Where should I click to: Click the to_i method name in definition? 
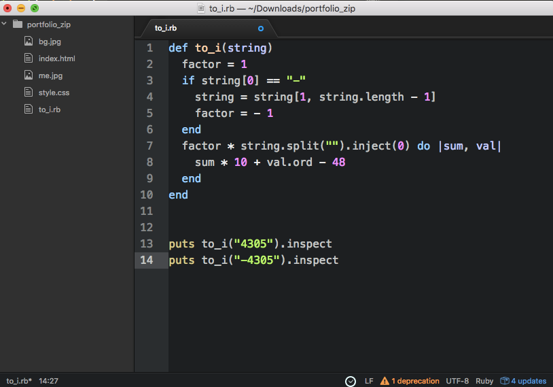point(208,48)
